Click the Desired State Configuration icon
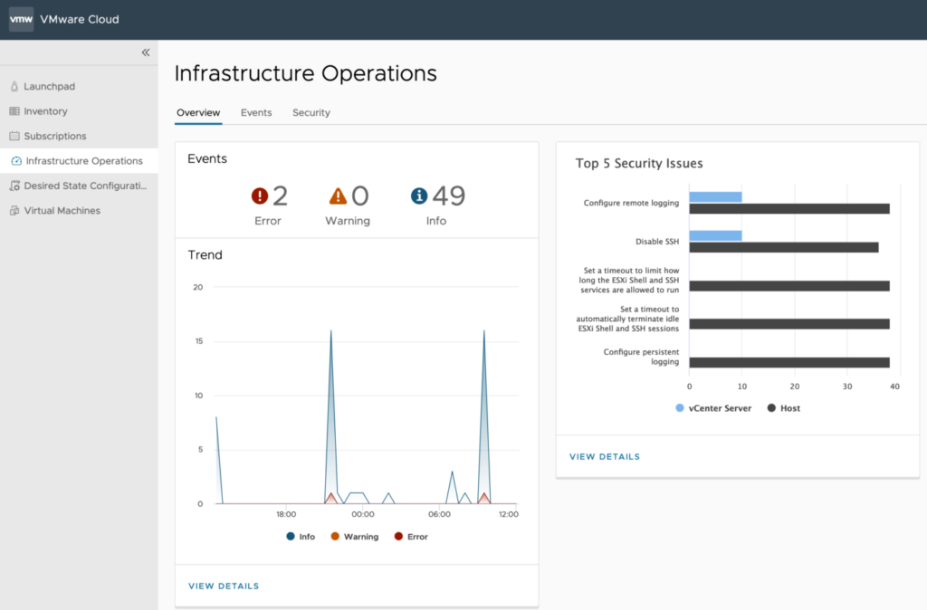Screen dimensions: 927x610 pyautogui.click(x=14, y=186)
